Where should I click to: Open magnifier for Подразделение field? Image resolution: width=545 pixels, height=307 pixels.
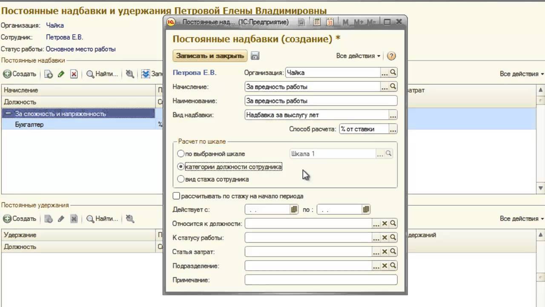pyautogui.click(x=393, y=266)
